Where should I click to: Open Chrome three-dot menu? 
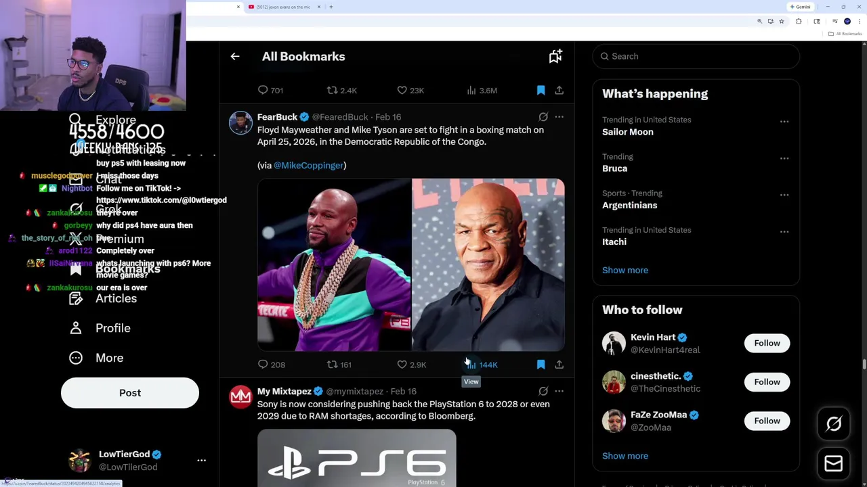[x=859, y=22]
